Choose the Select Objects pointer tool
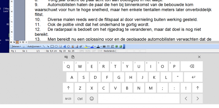Screen dimensions: 219x108 click(x=24, y=46)
